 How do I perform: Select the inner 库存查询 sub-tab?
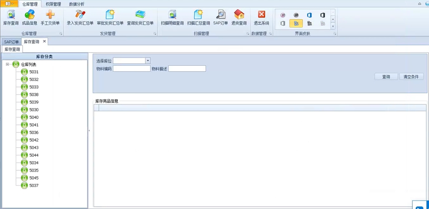tap(12, 50)
